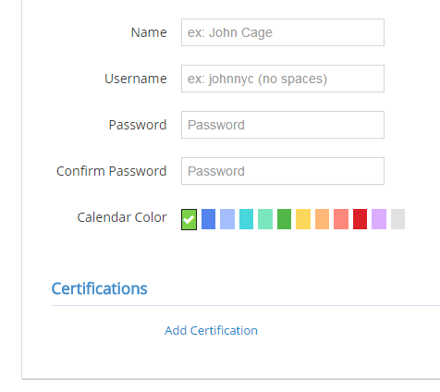This screenshot has height=392, width=440.
Task: Click the Confirm Password label
Action: coord(112,171)
